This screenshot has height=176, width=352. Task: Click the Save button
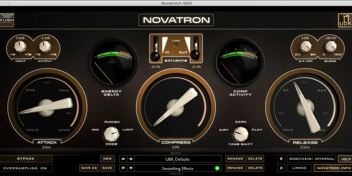(x=107, y=168)
